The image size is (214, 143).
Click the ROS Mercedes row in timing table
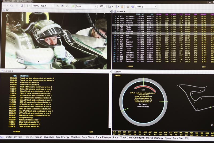[x=126, y=16]
